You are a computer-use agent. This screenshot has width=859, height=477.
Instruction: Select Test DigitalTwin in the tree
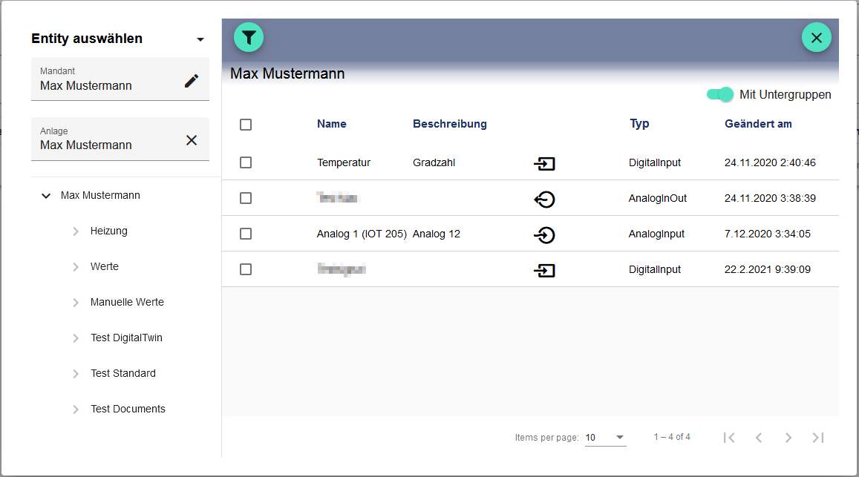(x=126, y=338)
